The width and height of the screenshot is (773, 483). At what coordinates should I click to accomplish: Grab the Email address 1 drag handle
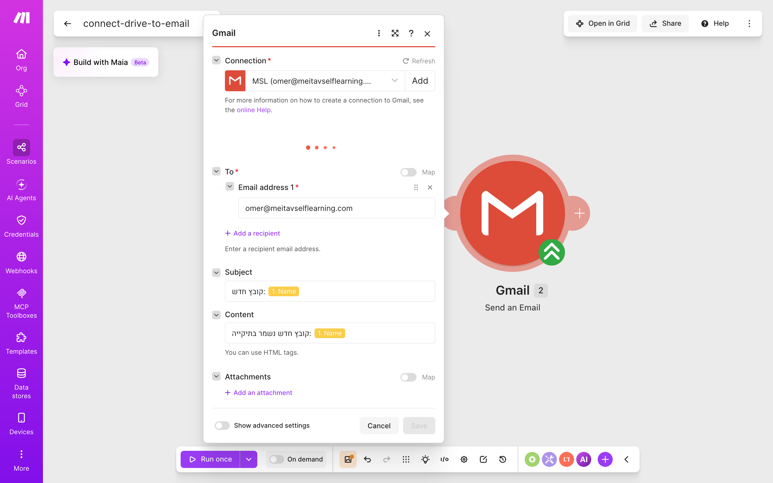(416, 187)
